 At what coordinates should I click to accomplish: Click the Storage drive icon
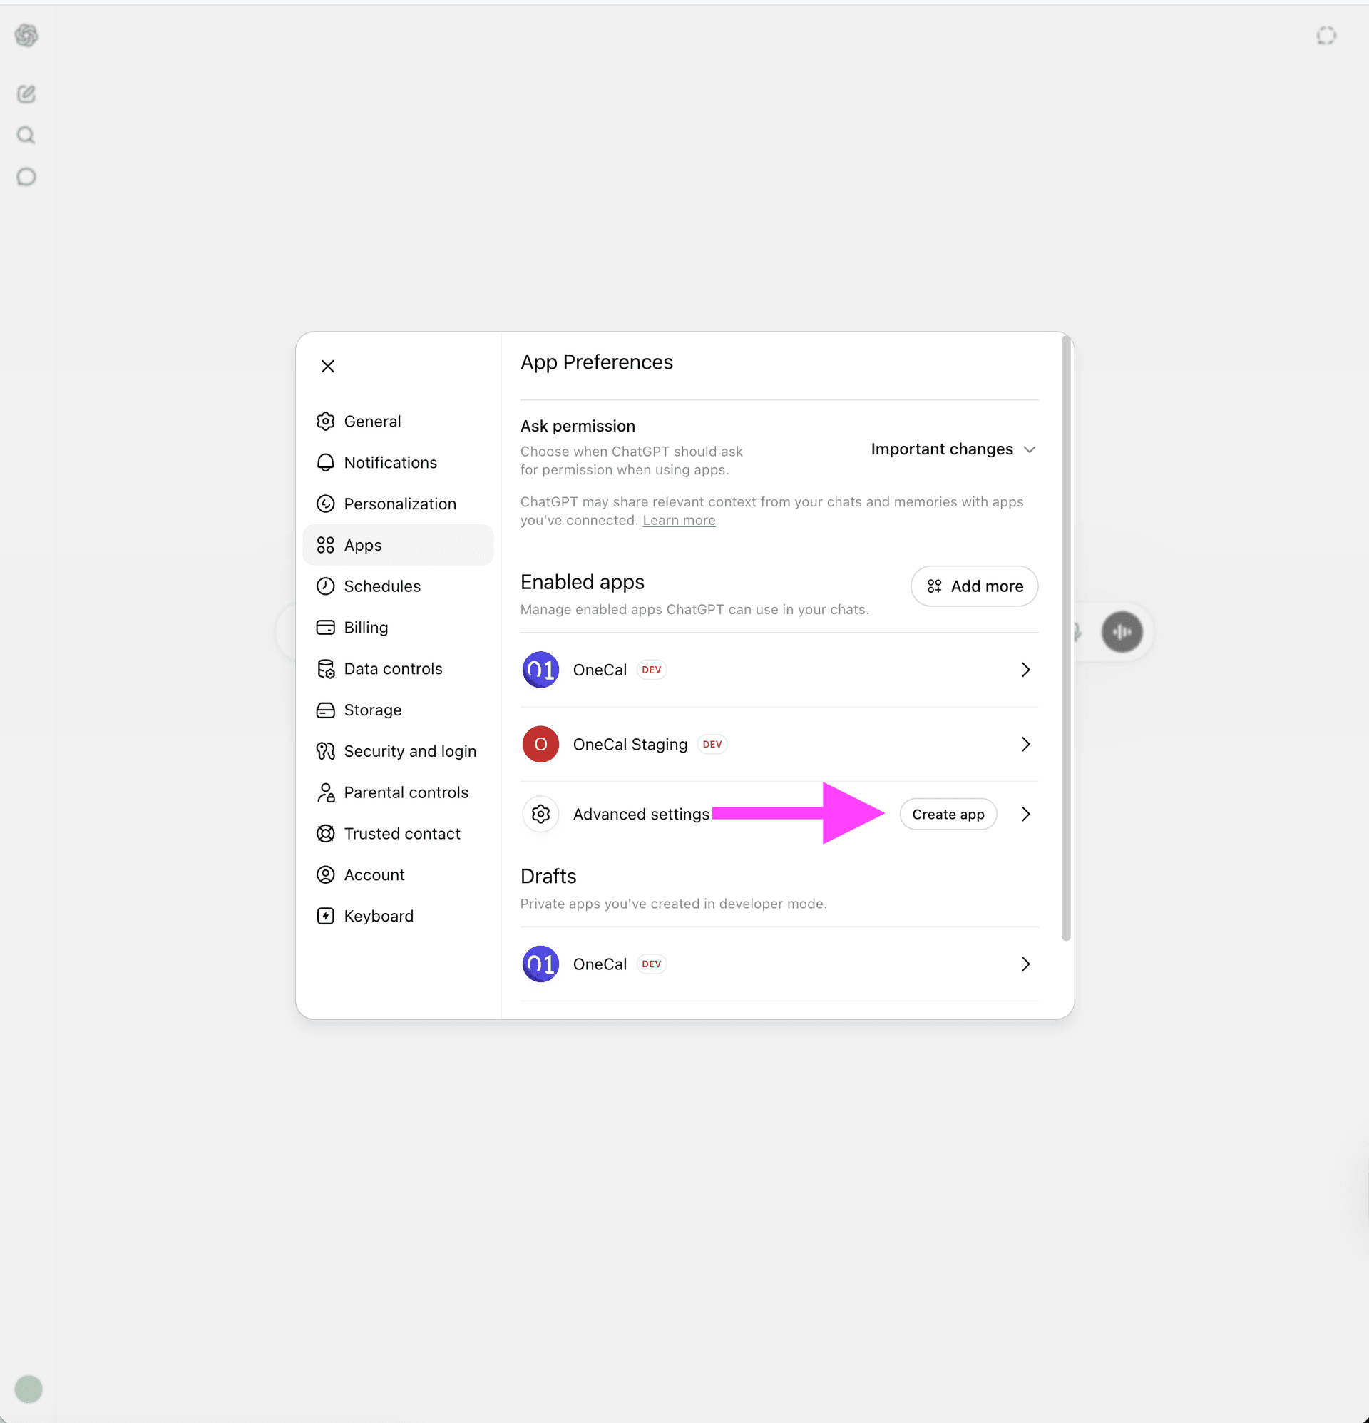point(326,710)
